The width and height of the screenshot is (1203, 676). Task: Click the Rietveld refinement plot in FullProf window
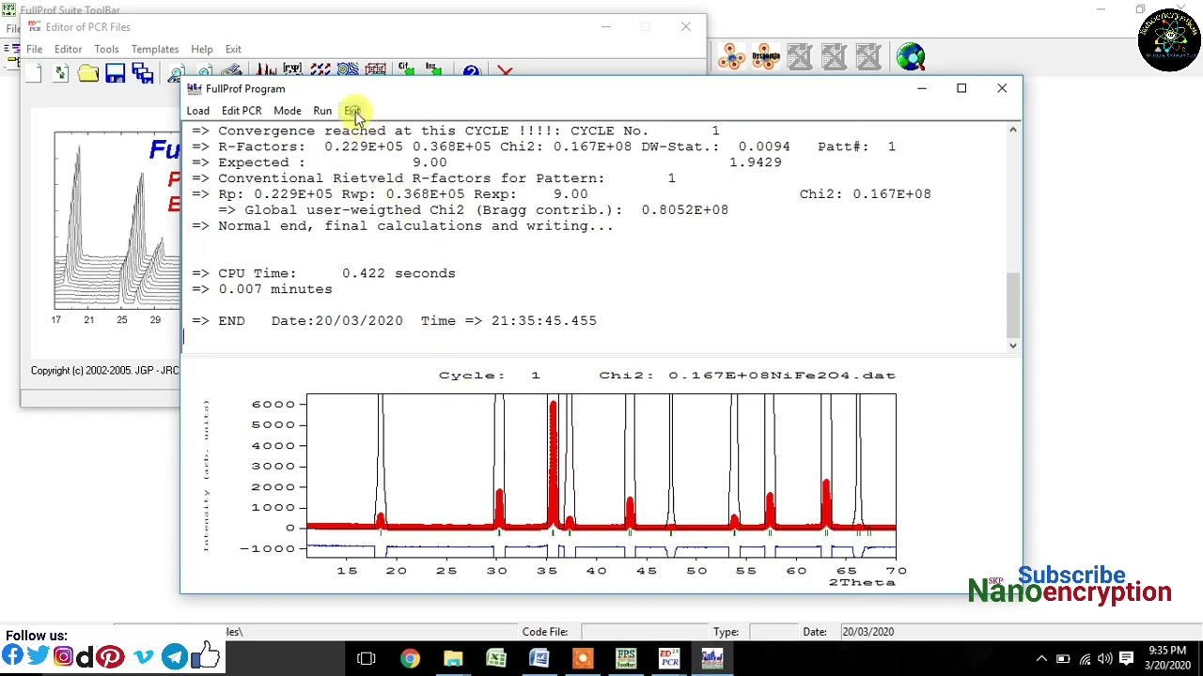[x=601, y=477]
